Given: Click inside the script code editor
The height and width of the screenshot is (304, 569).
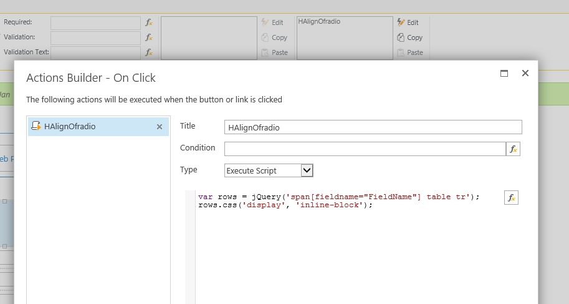Looking at the screenshot, I should pyautogui.click(x=349, y=250).
